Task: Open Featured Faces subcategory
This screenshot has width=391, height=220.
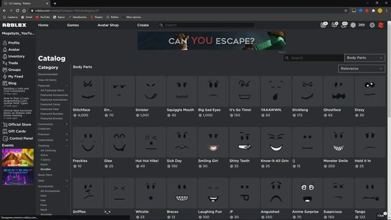Action: (50, 105)
